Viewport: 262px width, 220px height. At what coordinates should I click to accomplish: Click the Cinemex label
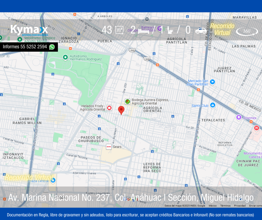tap(250, 118)
